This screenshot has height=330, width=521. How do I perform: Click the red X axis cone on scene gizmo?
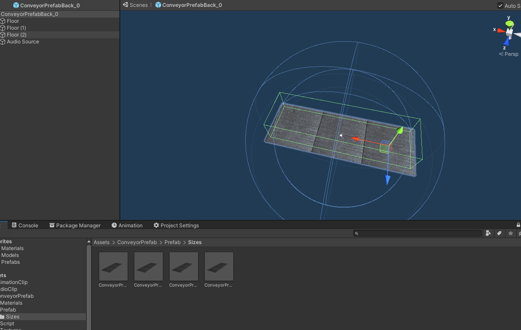point(501,31)
